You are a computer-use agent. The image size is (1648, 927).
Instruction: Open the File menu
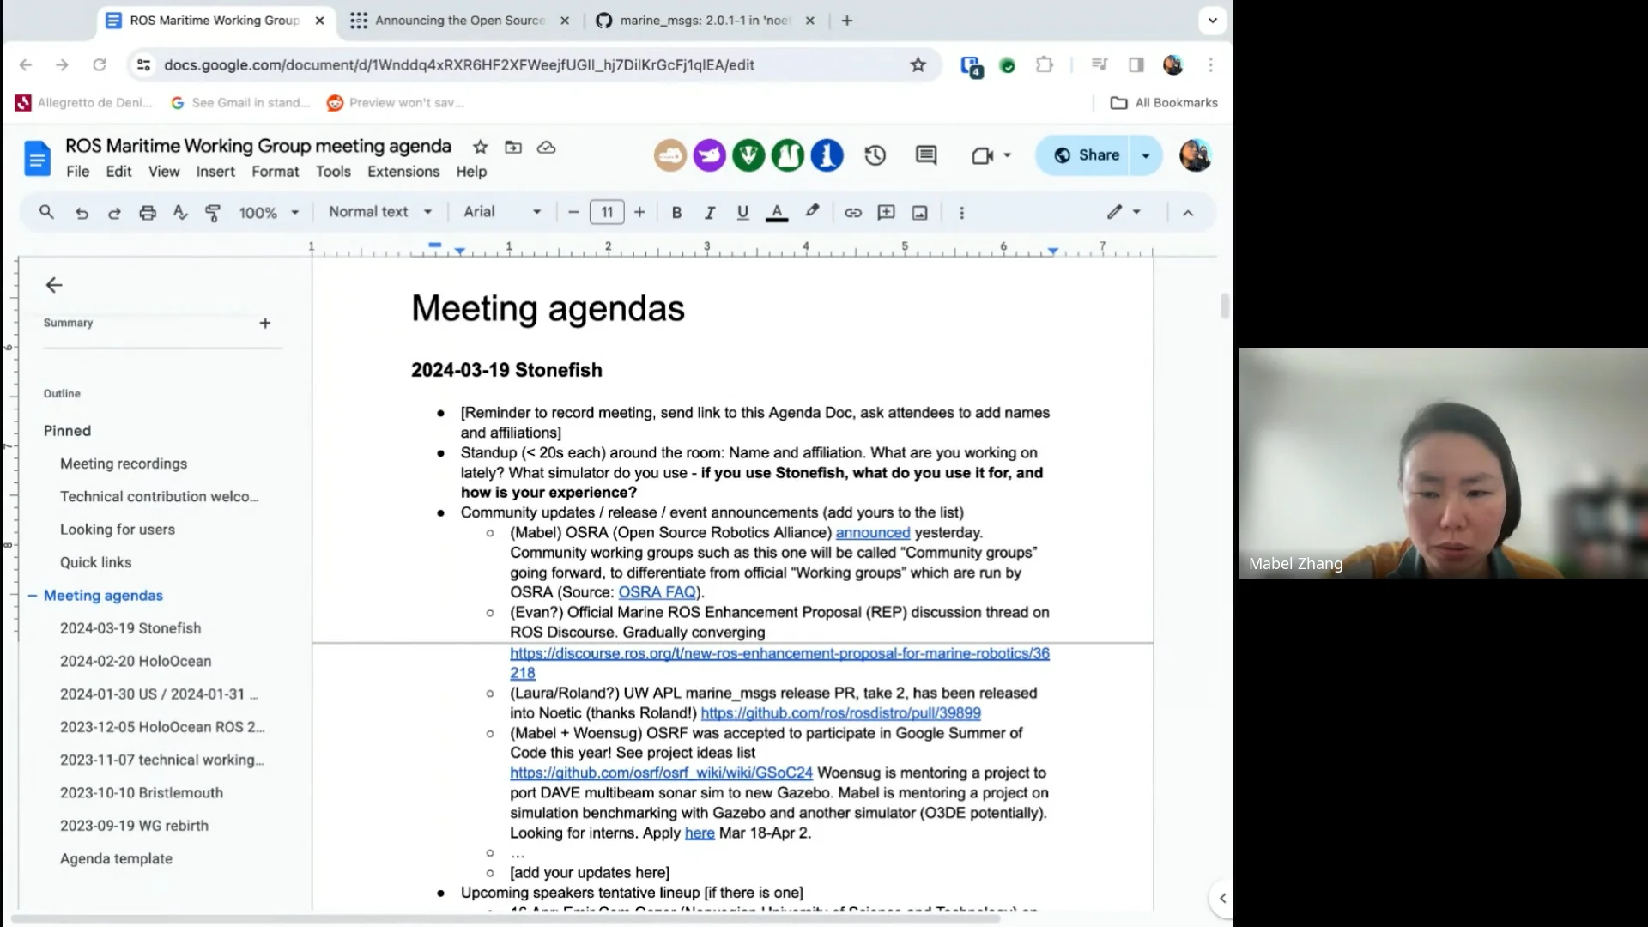click(x=77, y=172)
